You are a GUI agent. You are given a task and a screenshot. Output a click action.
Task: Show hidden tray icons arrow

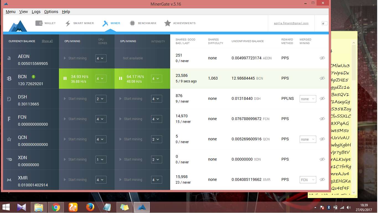315,207
